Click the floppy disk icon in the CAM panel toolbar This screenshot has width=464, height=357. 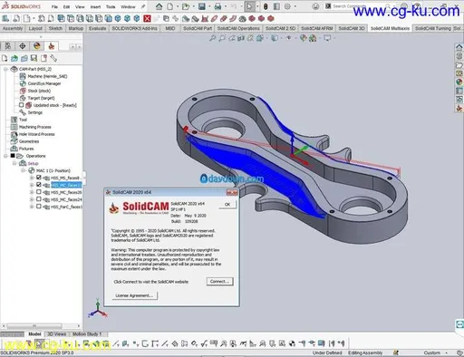[x=34, y=58]
